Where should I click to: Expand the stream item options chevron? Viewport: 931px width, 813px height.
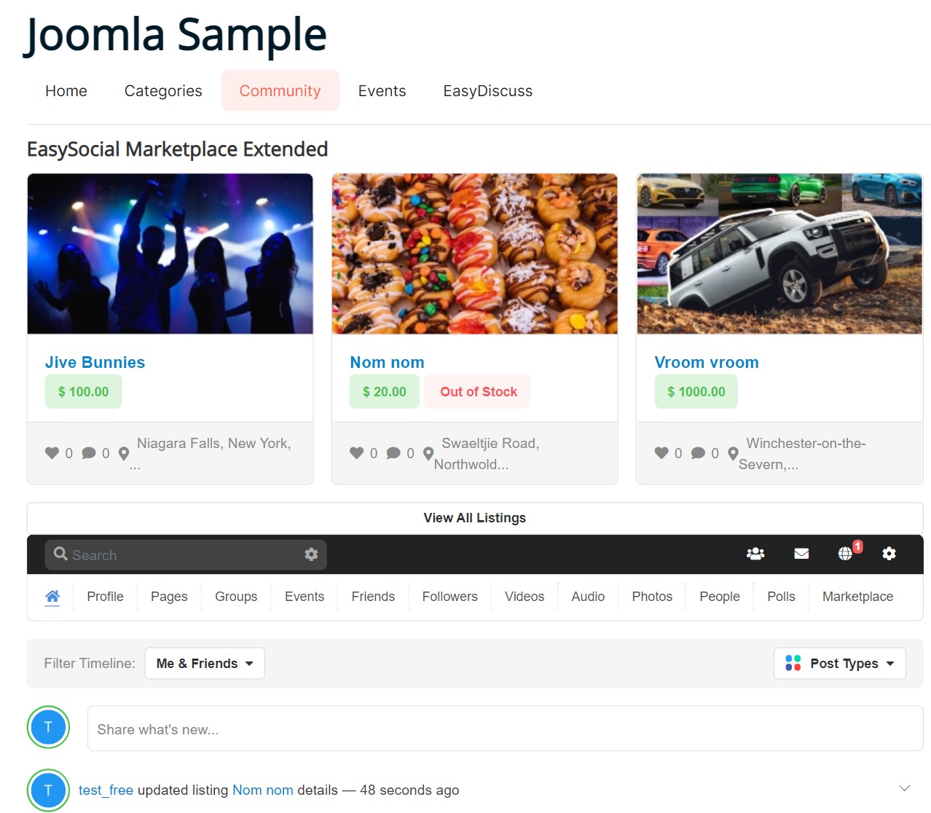905,788
